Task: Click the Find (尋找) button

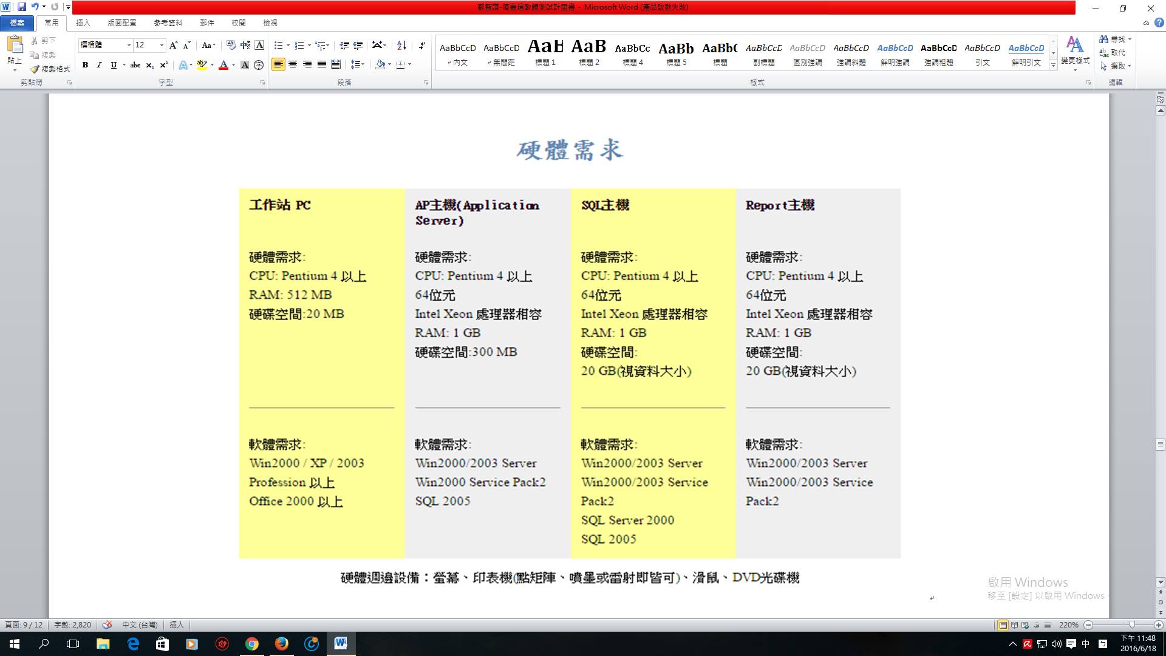Action: tap(1115, 39)
